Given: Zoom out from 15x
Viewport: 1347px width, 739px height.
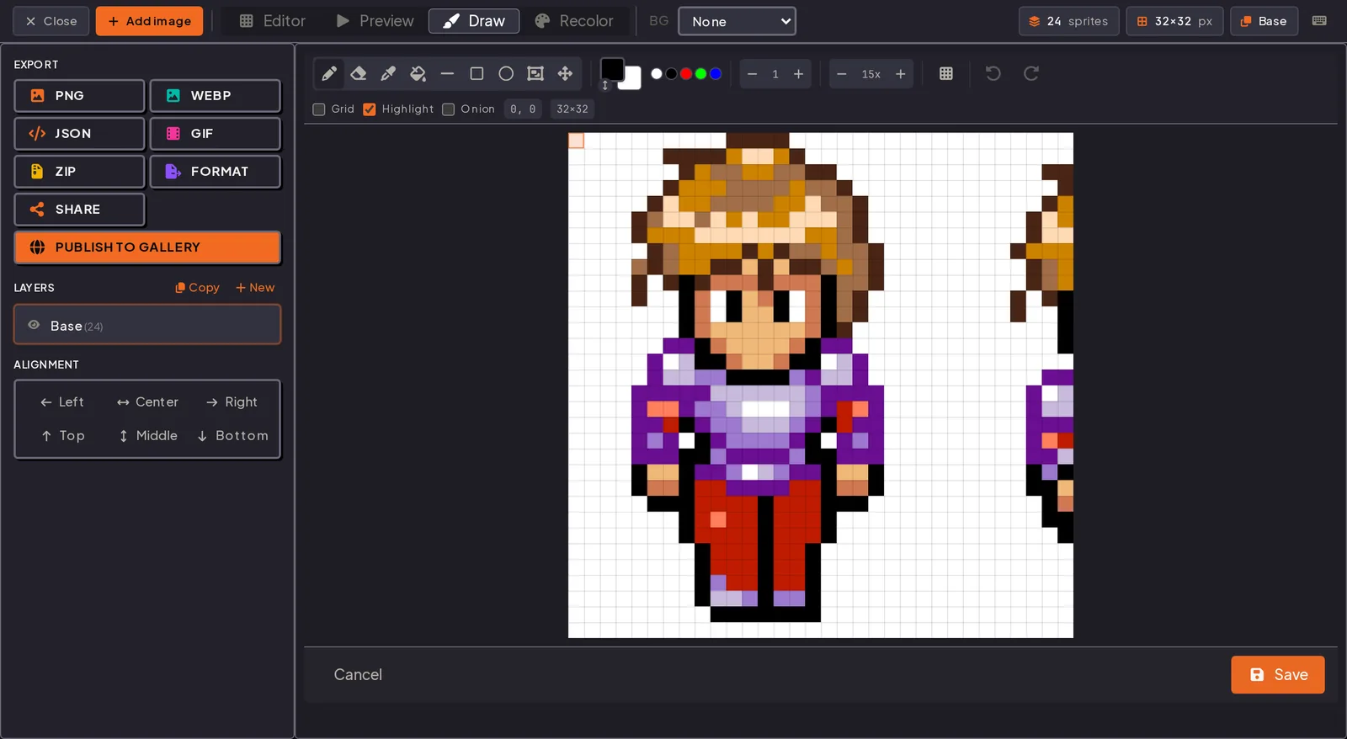Looking at the screenshot, I should coord(841,74).
